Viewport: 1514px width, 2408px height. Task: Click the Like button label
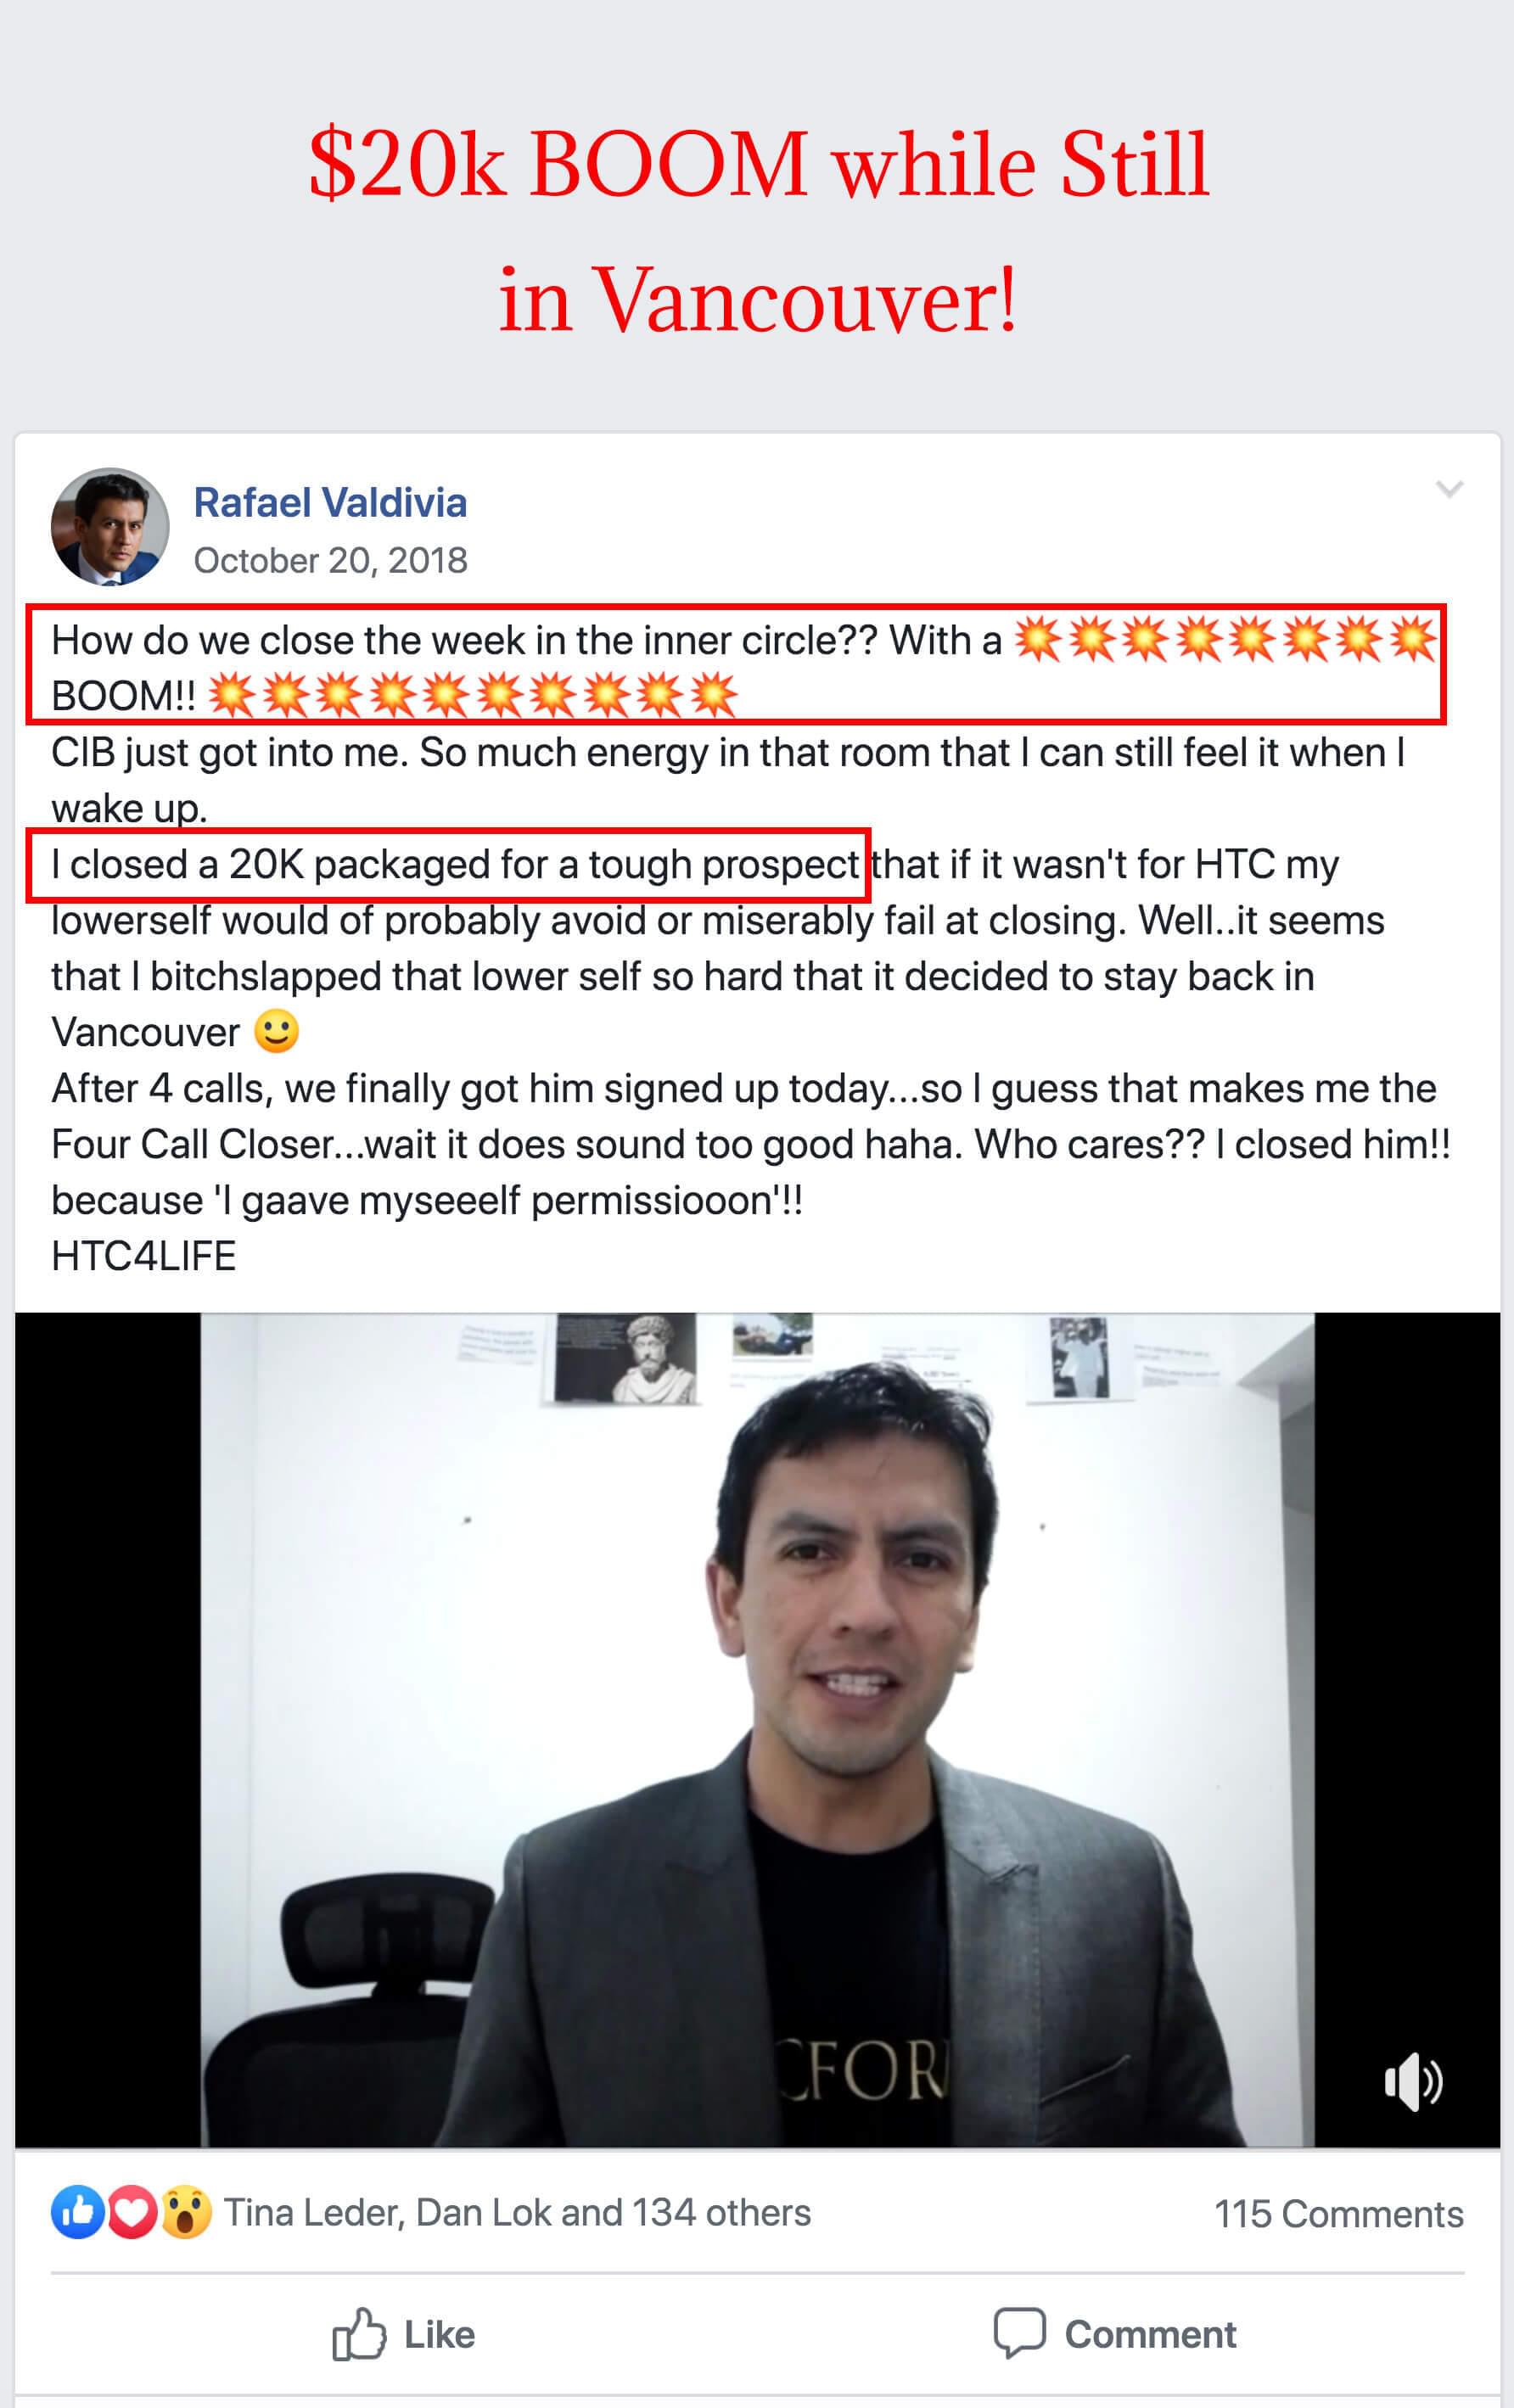439,2335
